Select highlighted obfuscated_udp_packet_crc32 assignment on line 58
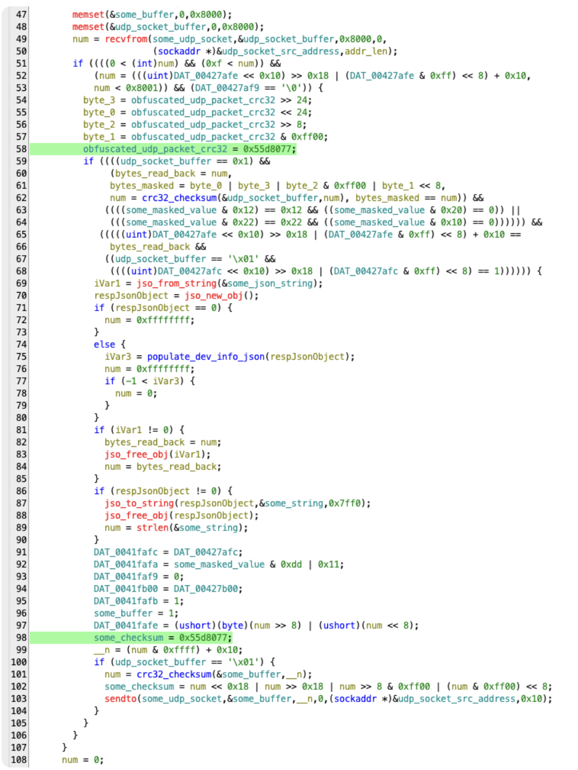578x770 pixels. click(189, 149)
